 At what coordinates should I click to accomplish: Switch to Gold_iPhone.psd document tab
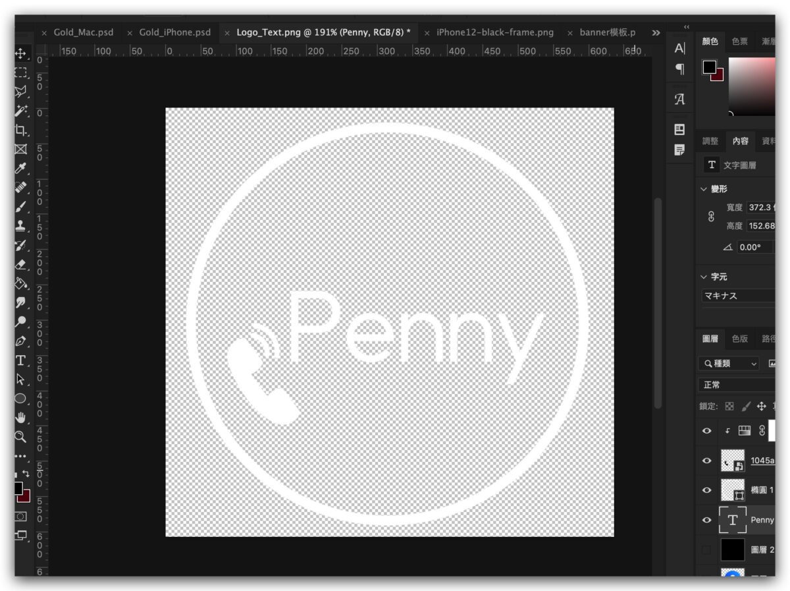pos(175,32)
